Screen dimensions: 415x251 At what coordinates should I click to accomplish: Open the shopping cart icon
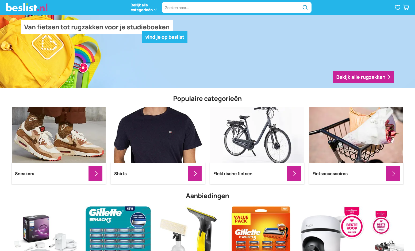pyautogui.click(x=406, y=7)
